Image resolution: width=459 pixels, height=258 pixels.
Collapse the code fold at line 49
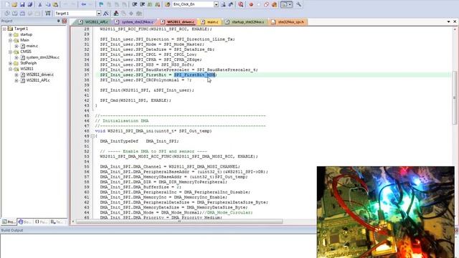93,136
